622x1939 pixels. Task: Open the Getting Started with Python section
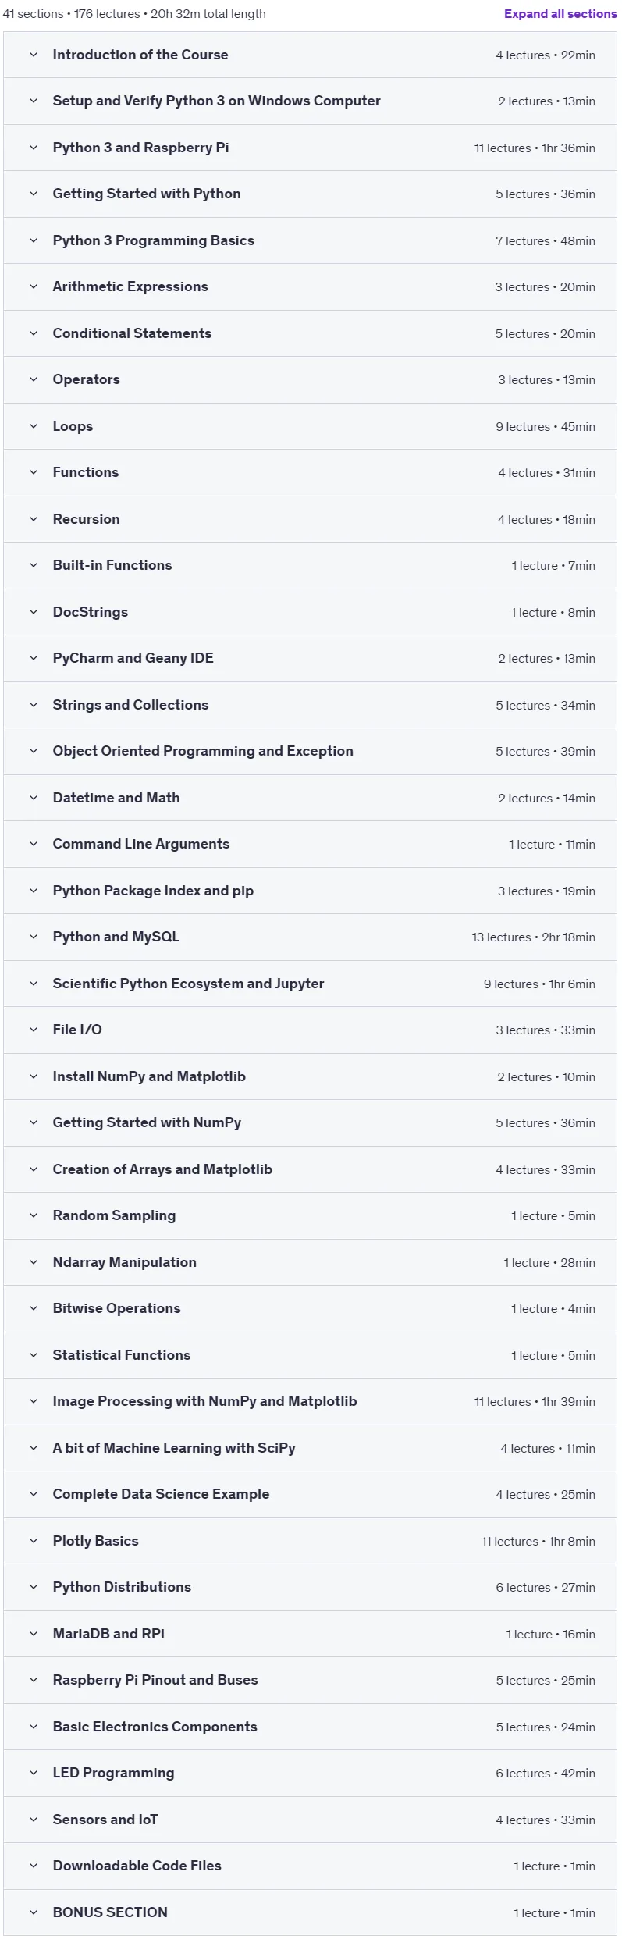310,194
